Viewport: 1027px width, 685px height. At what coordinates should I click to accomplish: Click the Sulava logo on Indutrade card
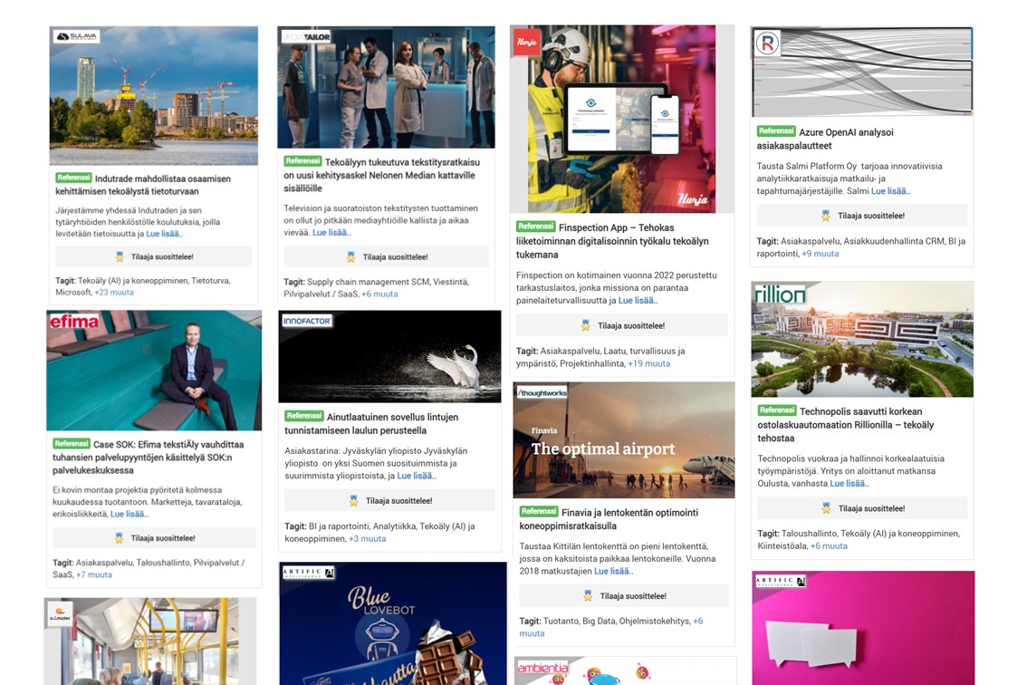tap(76, 37)
